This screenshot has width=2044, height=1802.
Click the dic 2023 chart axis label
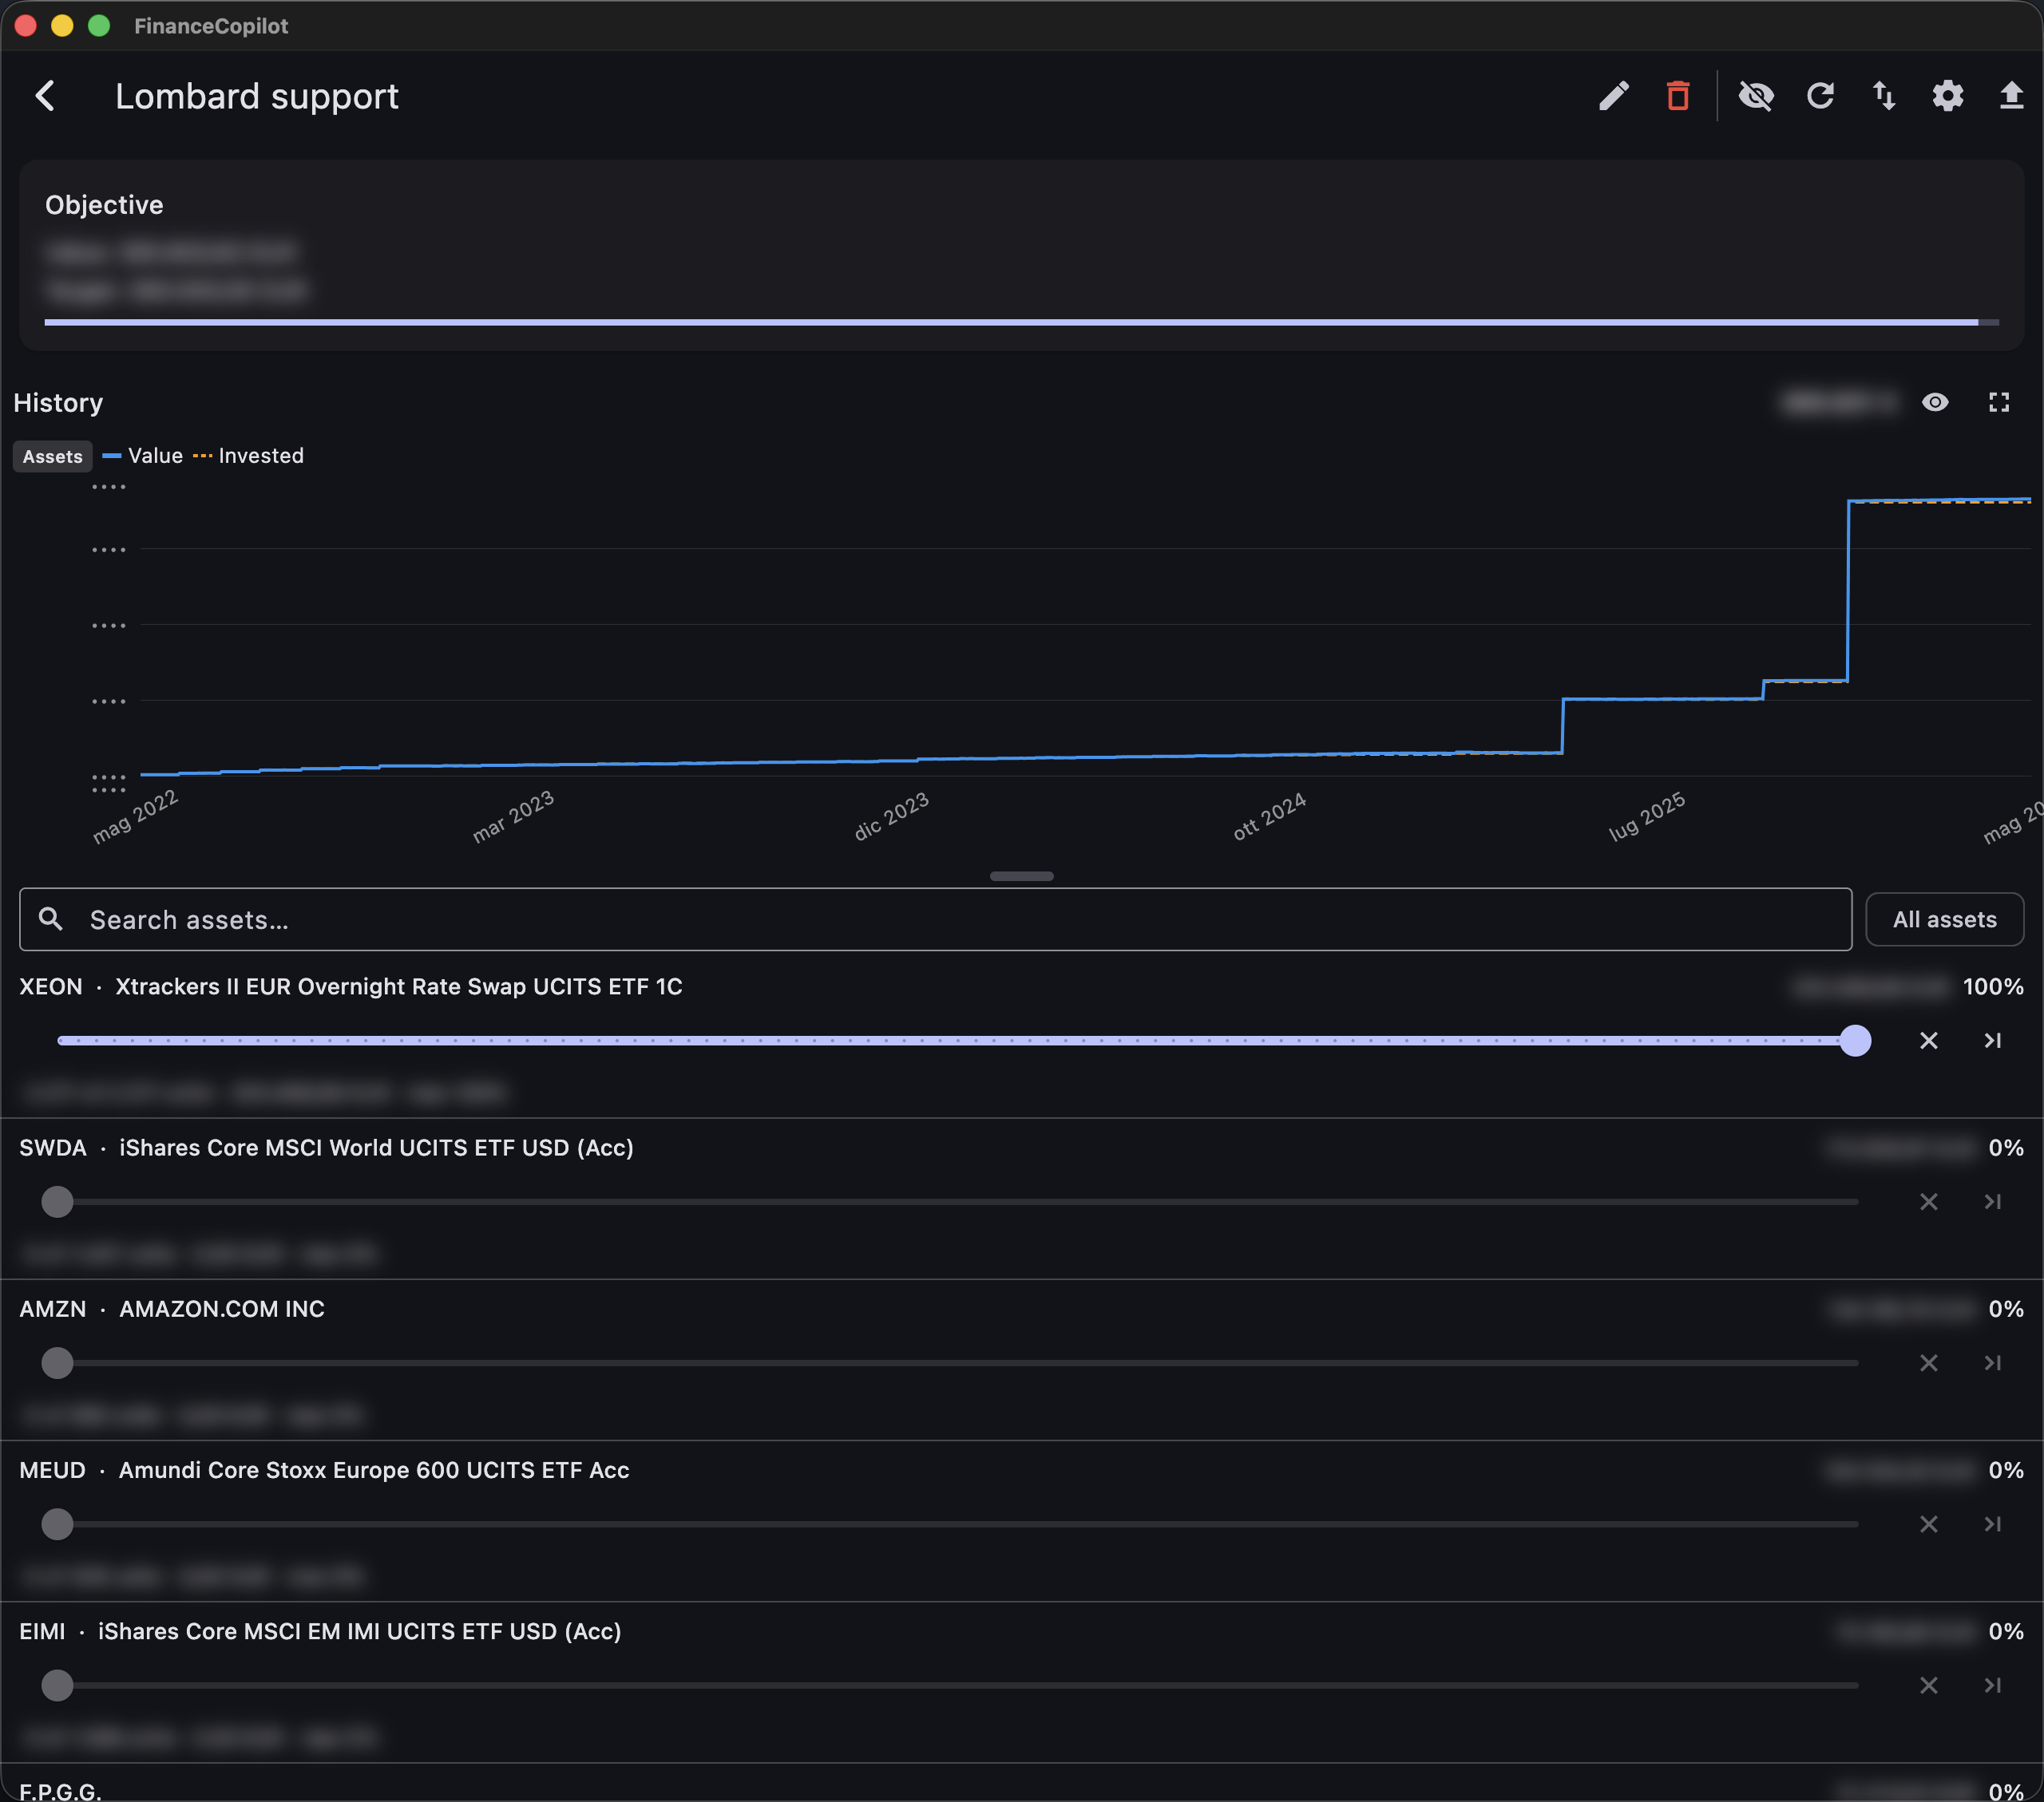[x=891, y=816]
